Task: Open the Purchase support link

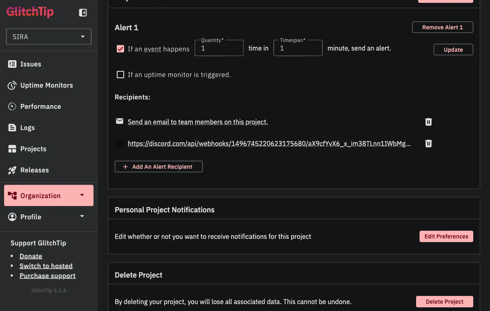Action: click(x=48, y=276)
